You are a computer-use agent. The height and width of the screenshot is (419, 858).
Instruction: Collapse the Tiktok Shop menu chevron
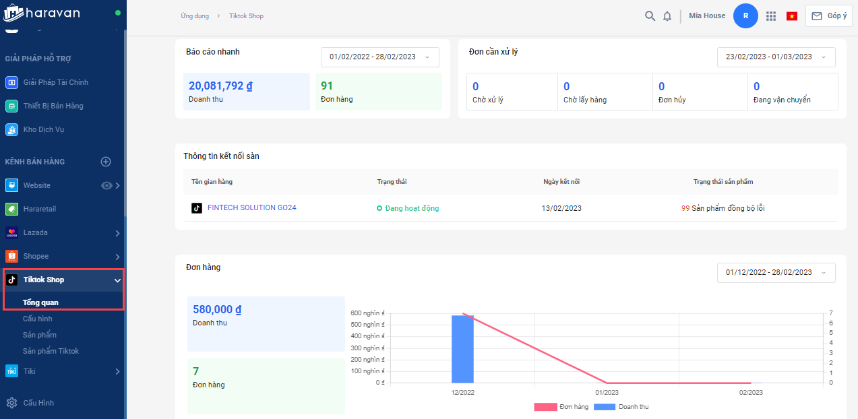pos(117,280)
